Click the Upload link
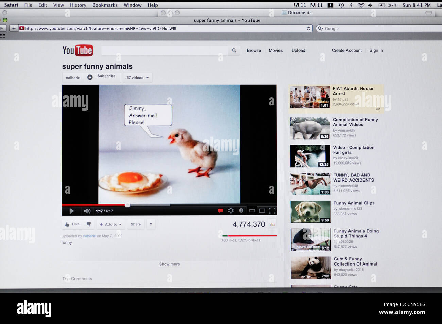 click(299, 50)
